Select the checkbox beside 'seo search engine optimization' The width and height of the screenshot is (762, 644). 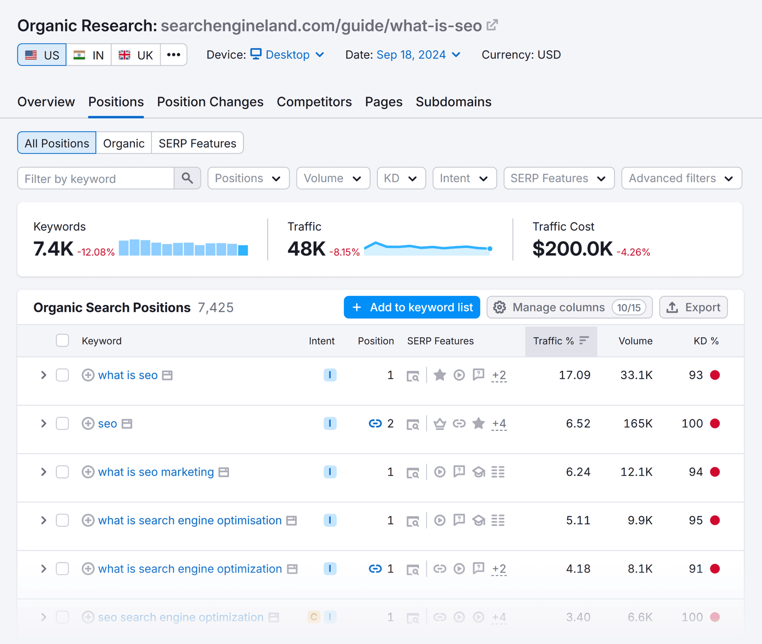(x=62, y=617)
